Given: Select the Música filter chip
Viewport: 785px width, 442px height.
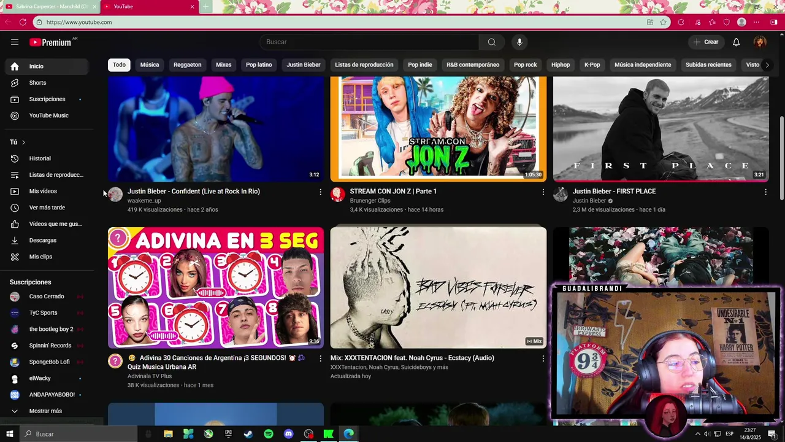Looking at the screenshot, I should pyautogui.click(x=150, y=64).
